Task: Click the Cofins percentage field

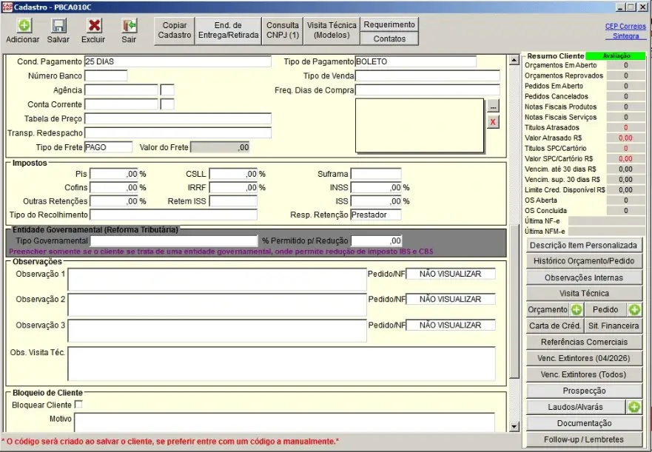Action: [x=114, y=188]
